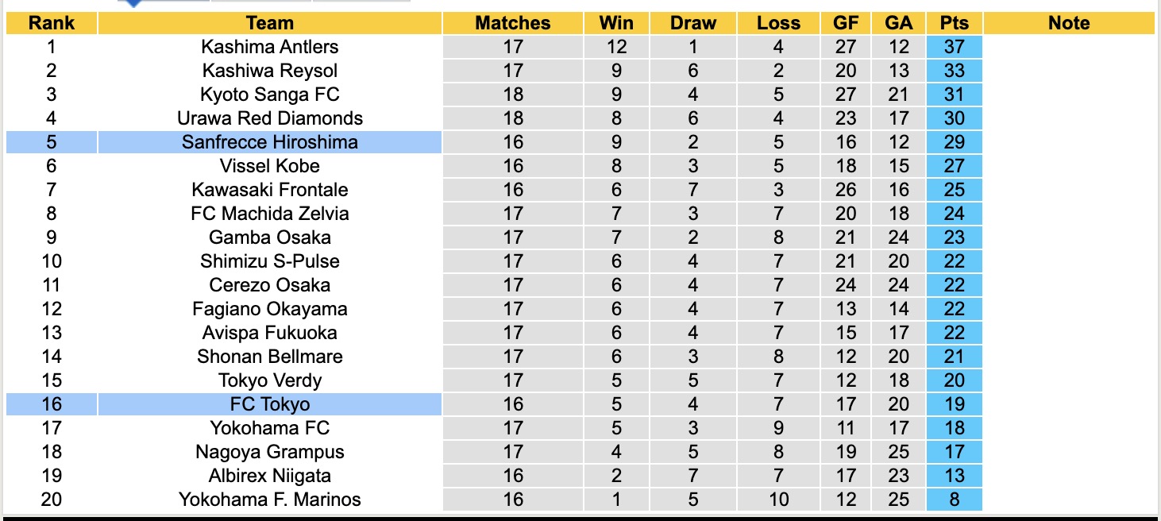Click the GF column header

pos(846,23)
